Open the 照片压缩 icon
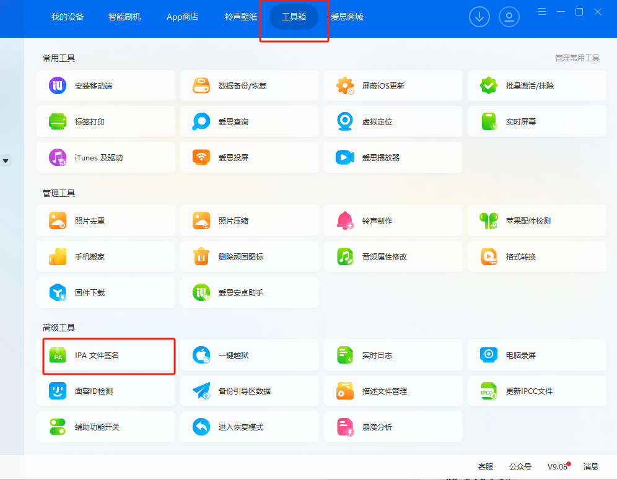This screenshot has height=480, width=617. tap(201, 220)
